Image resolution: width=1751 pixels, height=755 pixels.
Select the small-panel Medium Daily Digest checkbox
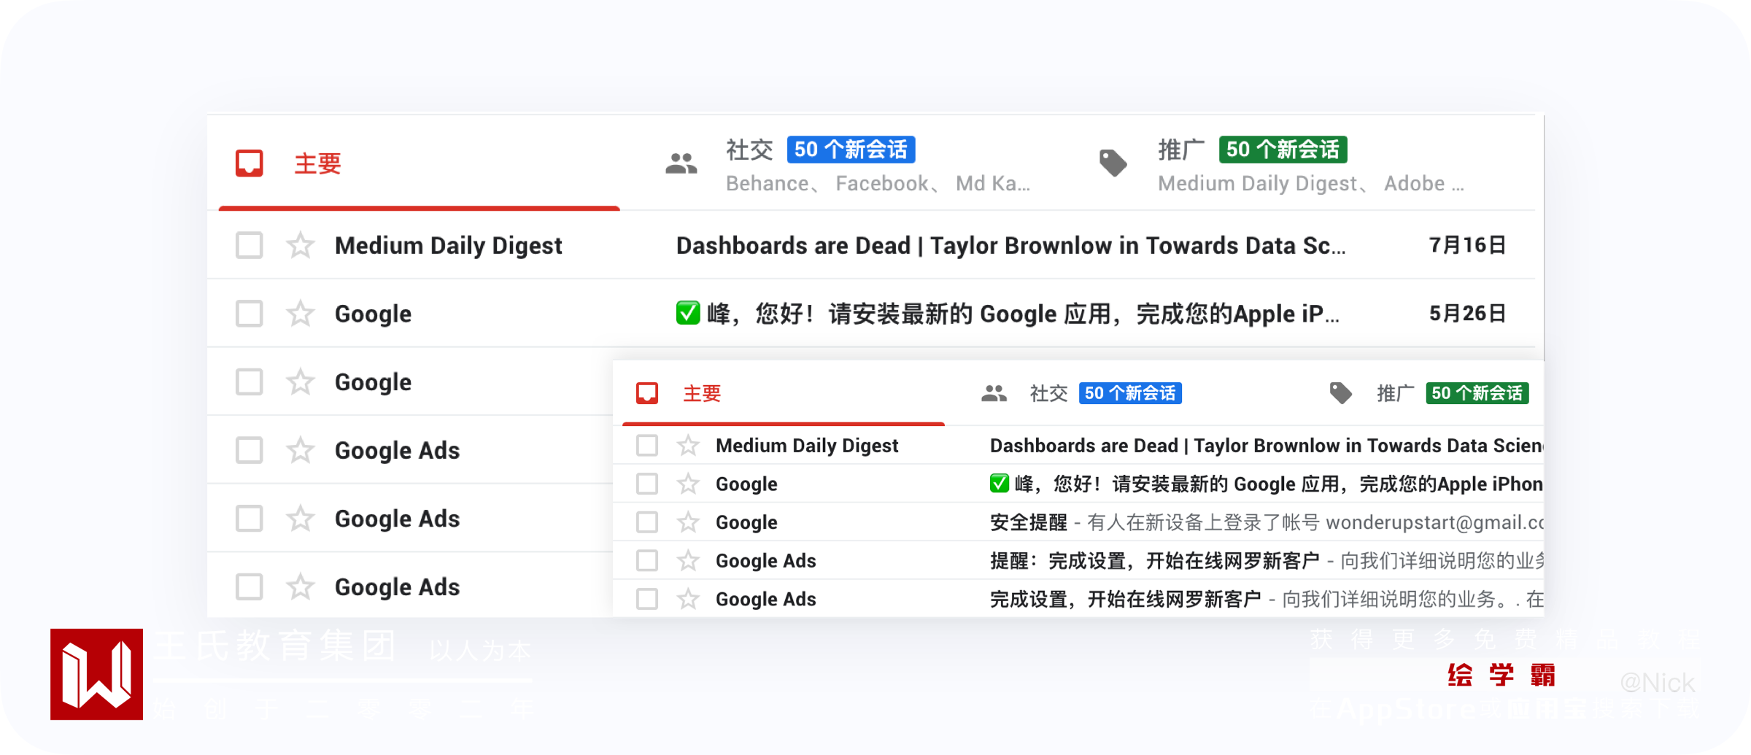click(x=647, y=445)
